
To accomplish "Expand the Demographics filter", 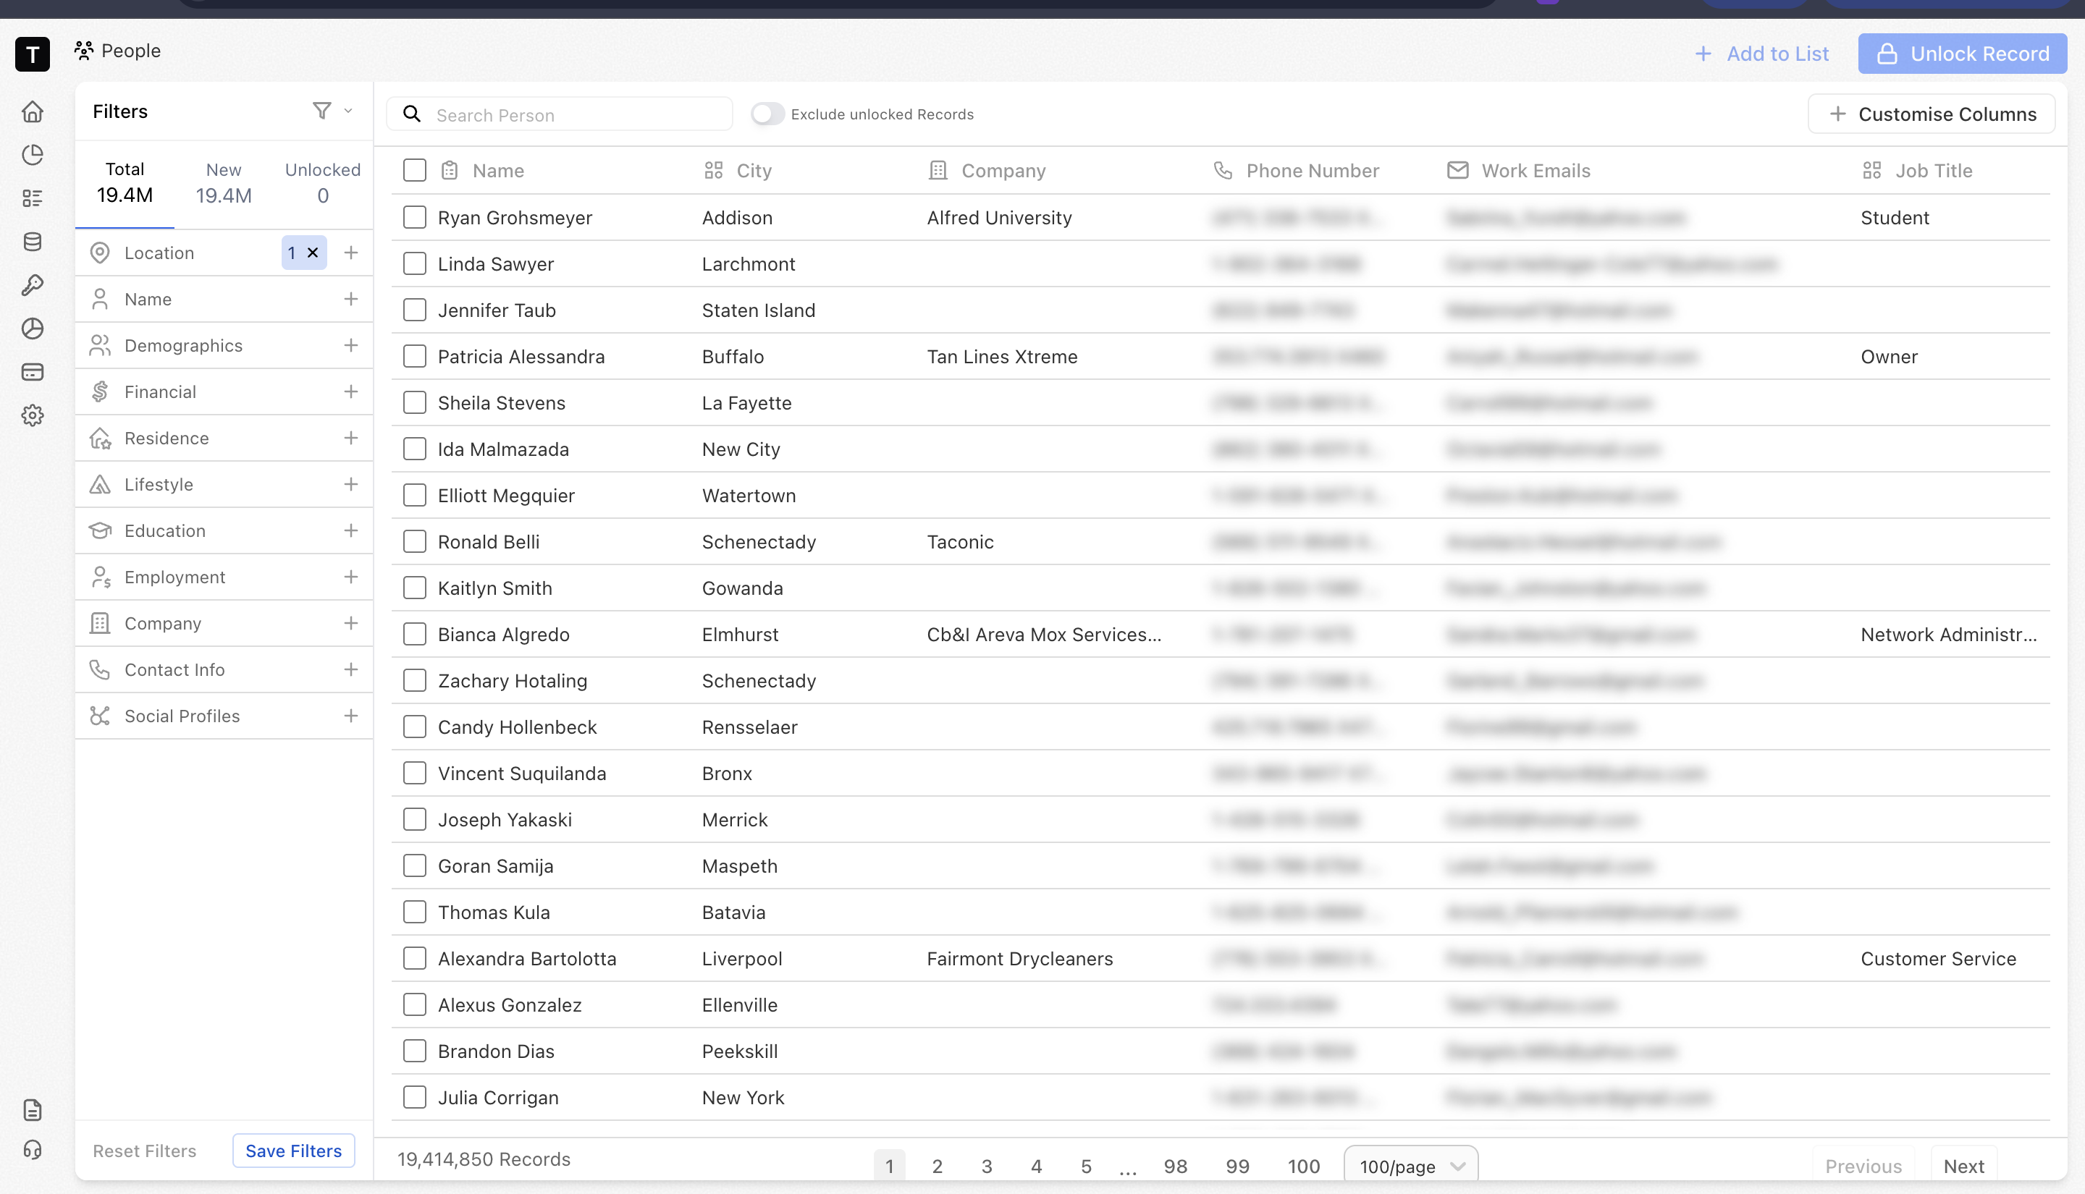I will pyautogui.click(x=351, y=345).
